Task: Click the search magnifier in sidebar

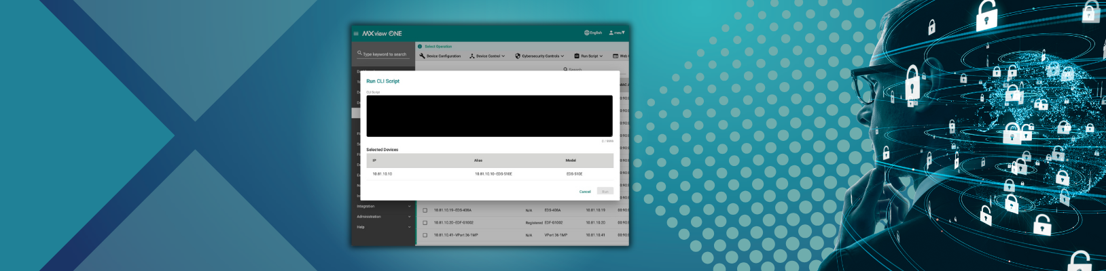Action: click(x=359, y=52)
